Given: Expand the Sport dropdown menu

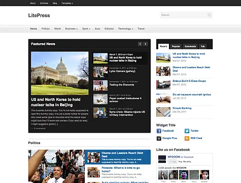Looking at the screenshot, I should point(86,28).
